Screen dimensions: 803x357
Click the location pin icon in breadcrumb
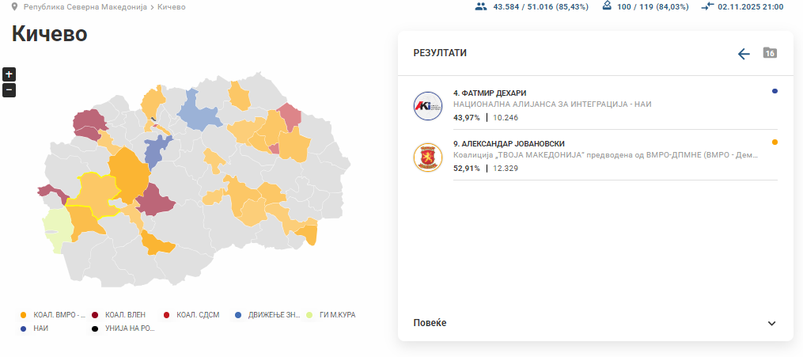pyautogui.click(x=14, y=6)
